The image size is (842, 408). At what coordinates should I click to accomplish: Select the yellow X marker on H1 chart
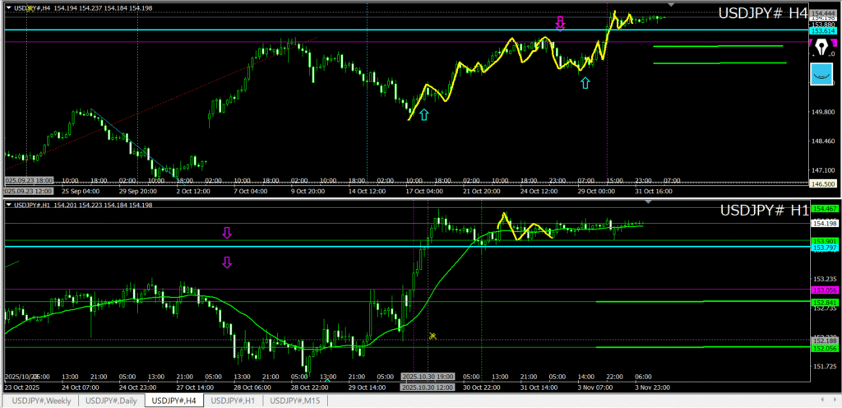(x=433, y=336)
